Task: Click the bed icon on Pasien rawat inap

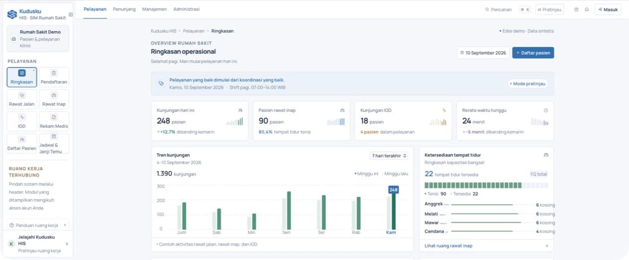Action: click(x=342, y=110)
